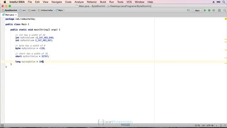
Task: Click the timbuchalka package breadcrumb
Action: pyautogui.click(x=45, y=10)
